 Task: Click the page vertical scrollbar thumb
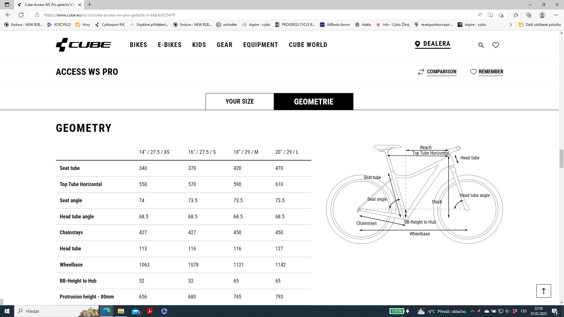click(x=561, y=158)
